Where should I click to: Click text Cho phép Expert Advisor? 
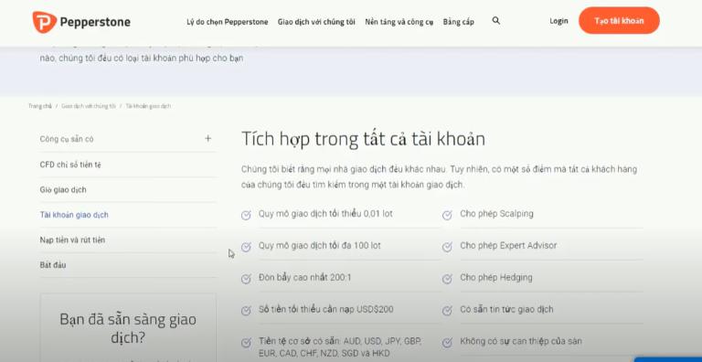pos(508,246)
